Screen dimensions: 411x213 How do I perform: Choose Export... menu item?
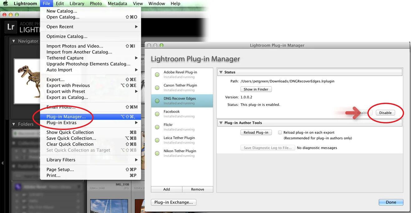point(90,79)
